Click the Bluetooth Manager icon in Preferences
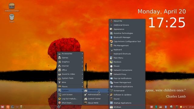The width and height of the screenshot is (194, 109). tap(111, 37)
